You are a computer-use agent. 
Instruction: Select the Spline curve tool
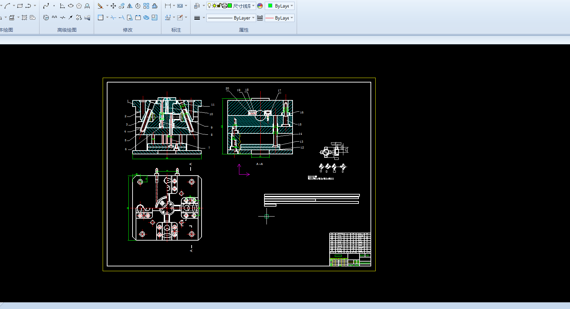click(46, 6)
